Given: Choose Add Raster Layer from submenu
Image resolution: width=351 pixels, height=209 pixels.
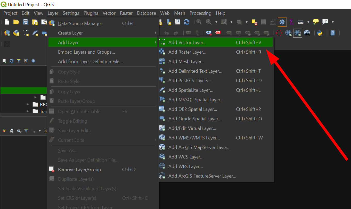Looking at the screenshot, I should [x=215, y=52].
